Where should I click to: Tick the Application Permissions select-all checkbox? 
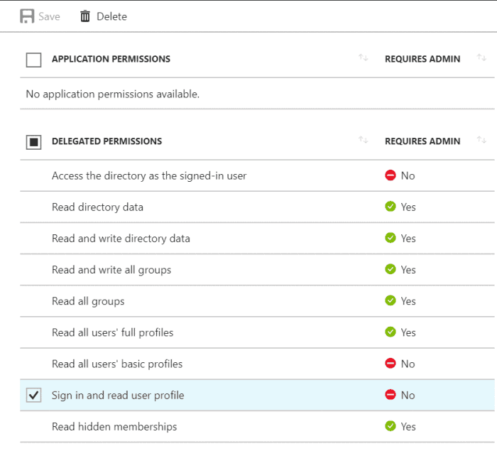click(x=33, y=60)
